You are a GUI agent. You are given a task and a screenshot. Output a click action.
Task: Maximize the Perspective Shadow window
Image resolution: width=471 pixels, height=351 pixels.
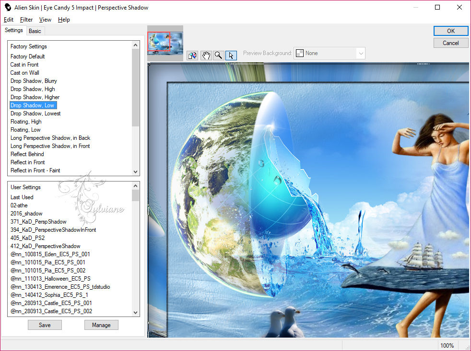pyautogui.click(x=437, y=7)
